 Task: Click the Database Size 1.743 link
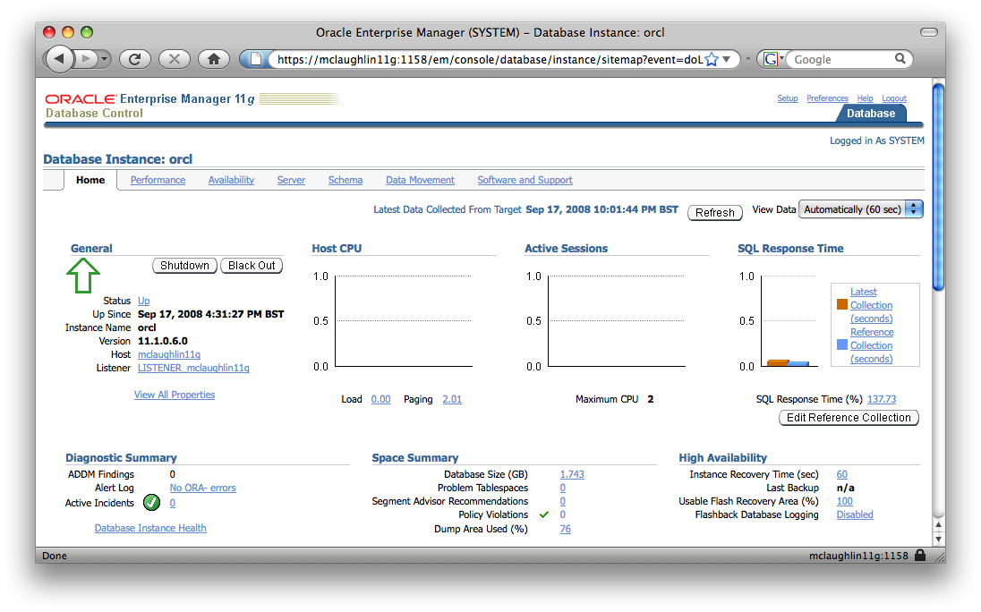pos(573,474)
